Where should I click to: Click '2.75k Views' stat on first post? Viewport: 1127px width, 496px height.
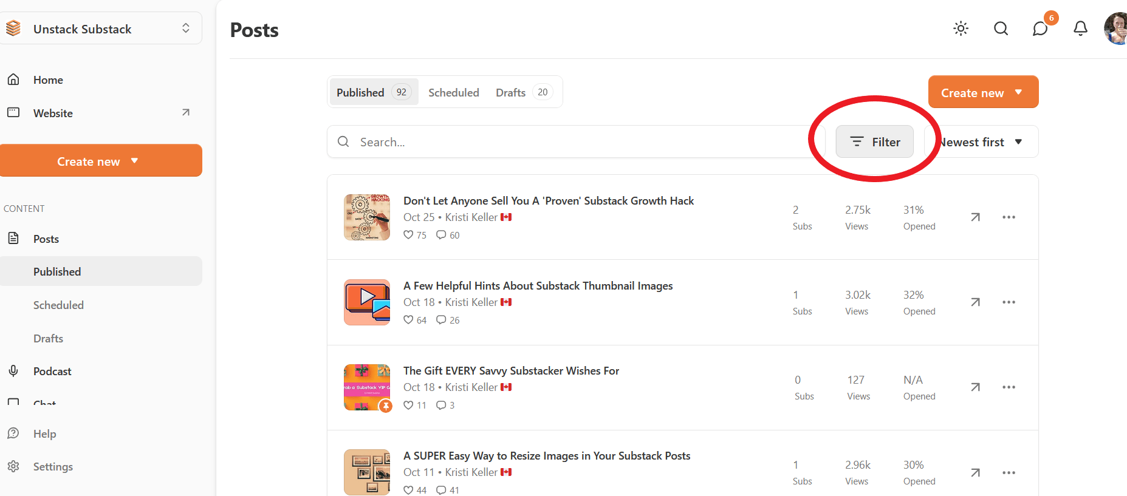[x=857, y=217]
